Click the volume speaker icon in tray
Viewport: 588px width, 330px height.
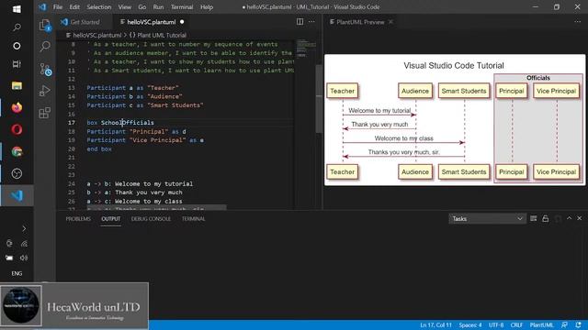click(24, 258)
